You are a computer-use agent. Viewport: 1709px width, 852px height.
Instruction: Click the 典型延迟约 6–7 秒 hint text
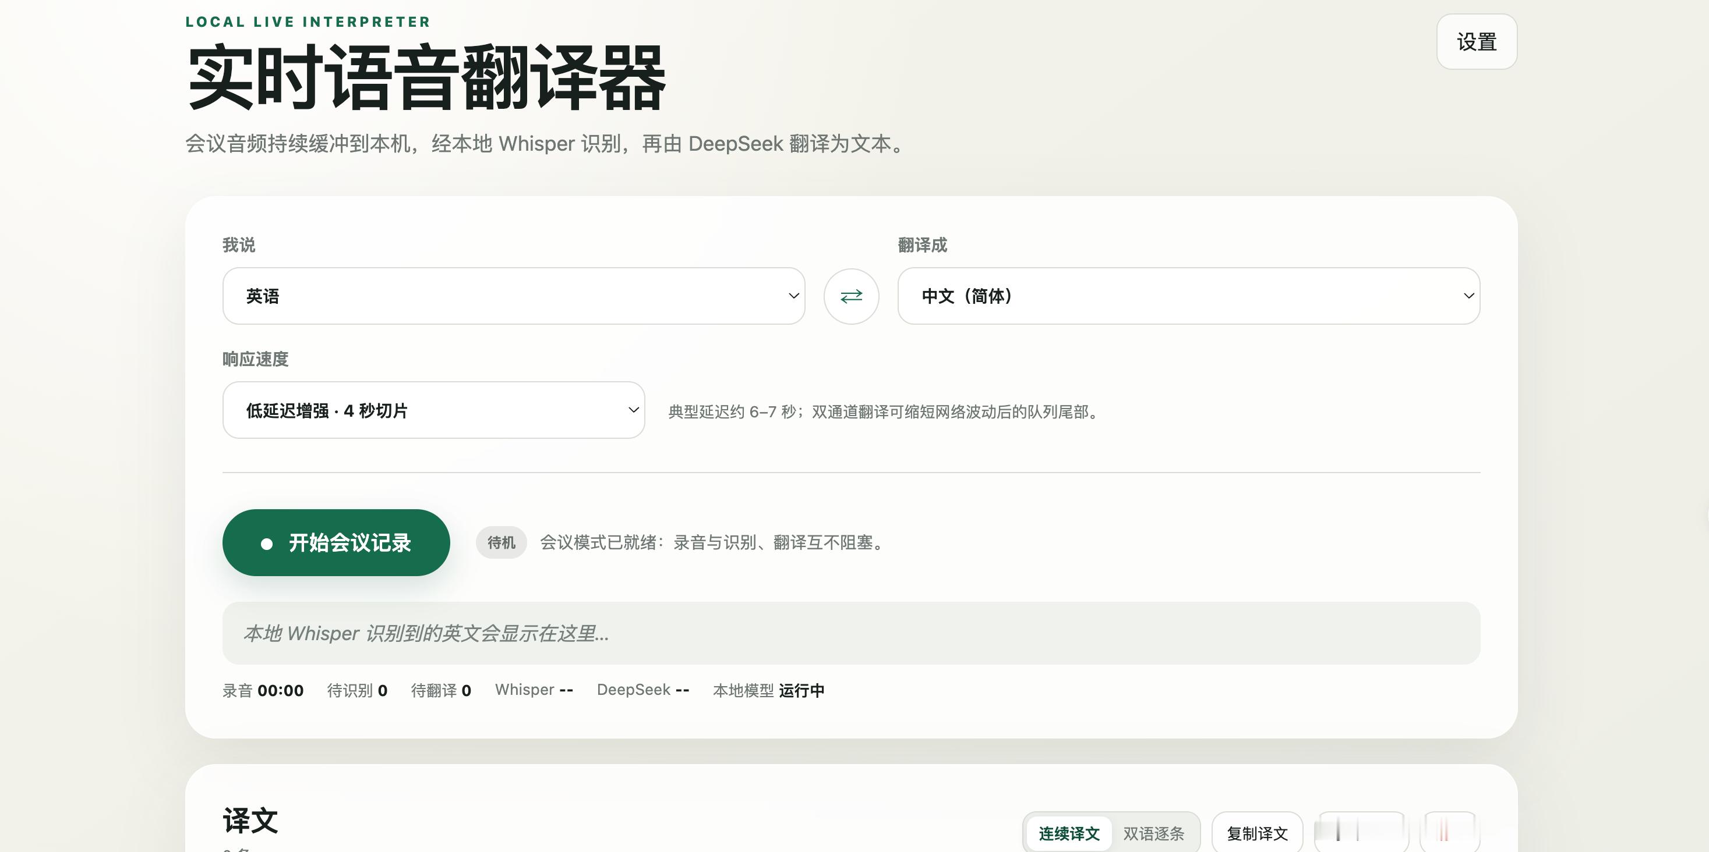(884, 412)
